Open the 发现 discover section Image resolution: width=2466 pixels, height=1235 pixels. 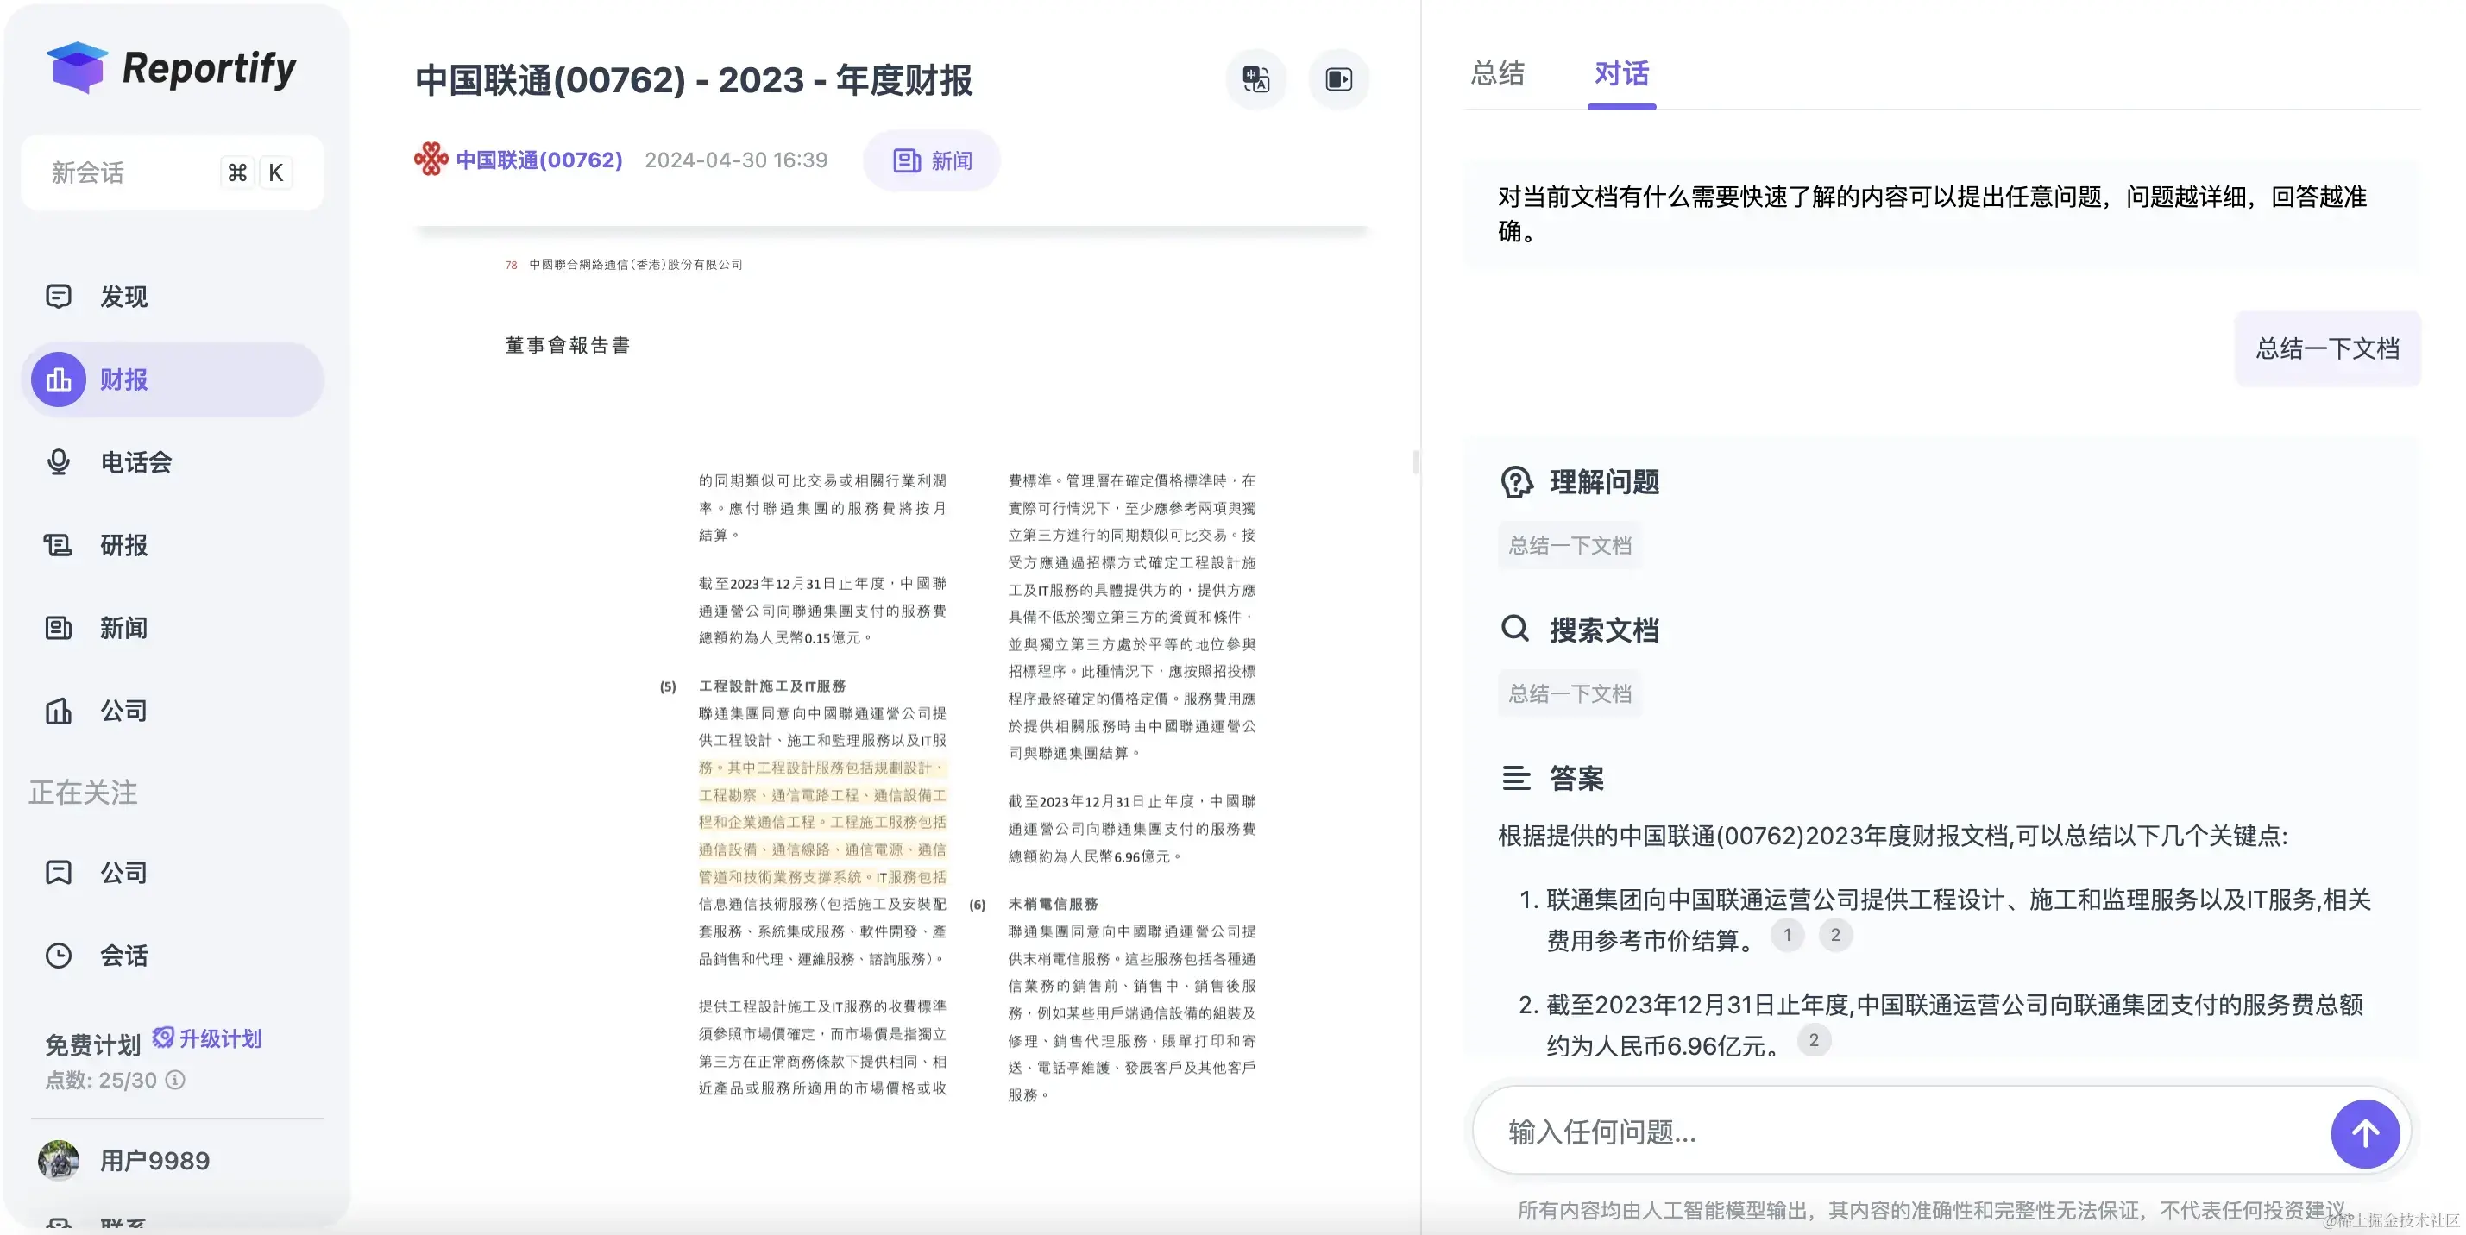tap(123, 297)
